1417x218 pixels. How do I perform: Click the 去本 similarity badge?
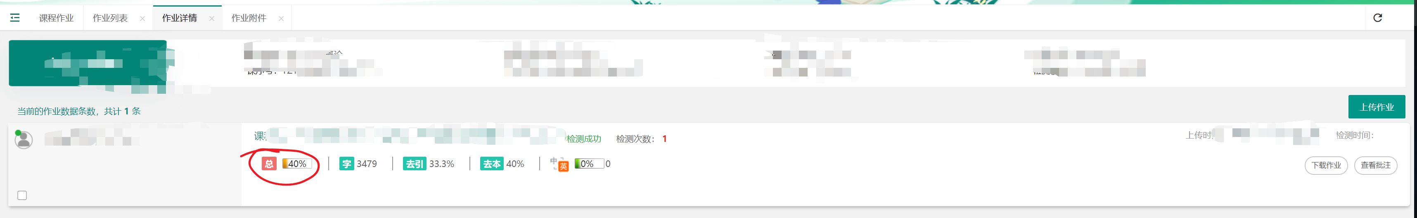pyautogui.click(x=492, y=164)
